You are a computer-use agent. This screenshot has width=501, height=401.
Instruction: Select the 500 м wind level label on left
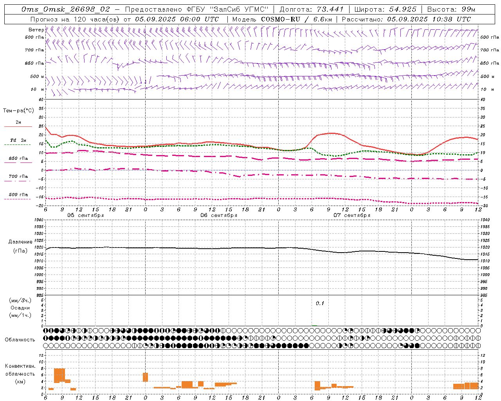(x=37, y=76)
